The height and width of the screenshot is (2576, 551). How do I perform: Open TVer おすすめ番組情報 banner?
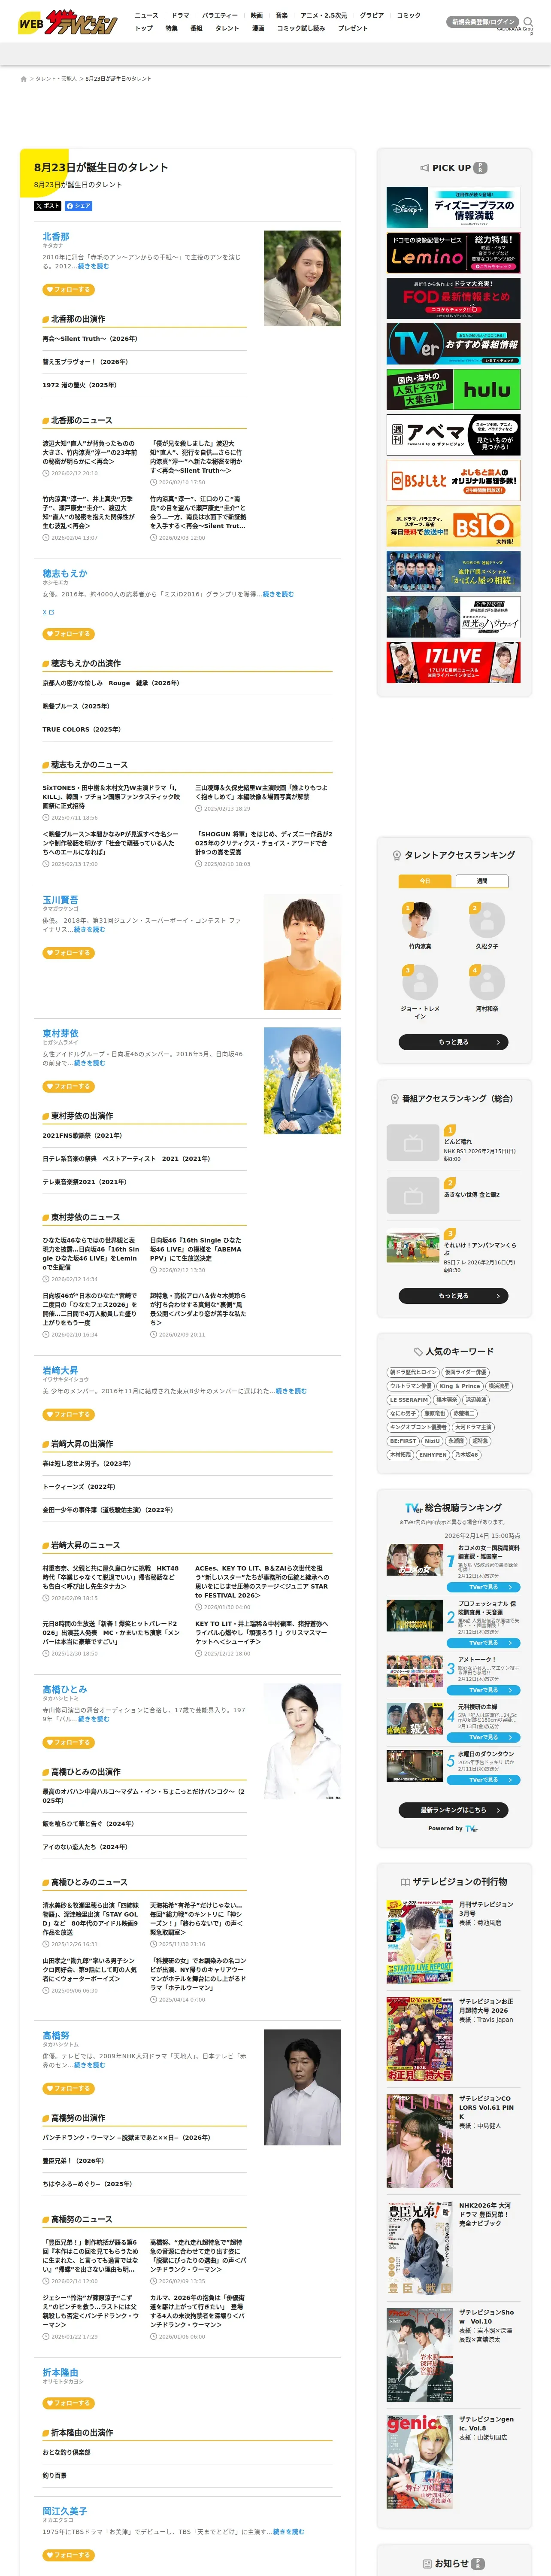[x=453, y=344]
